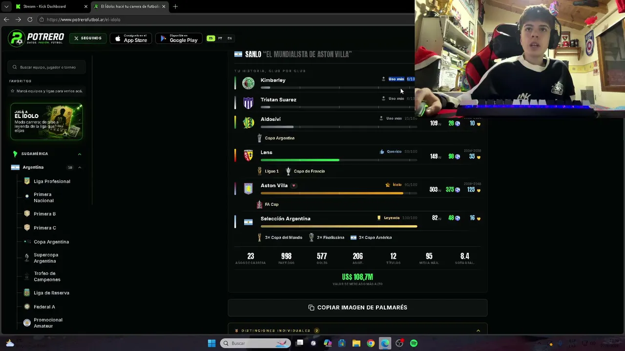Switch site language to EN

pos(229,38)
